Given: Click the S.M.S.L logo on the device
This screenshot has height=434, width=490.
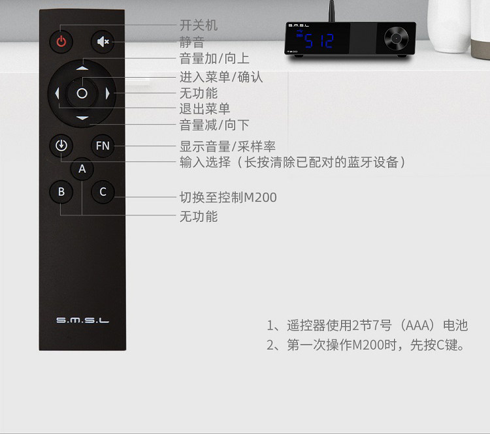Looking at the screenshot, I should (x=299, y=25).
